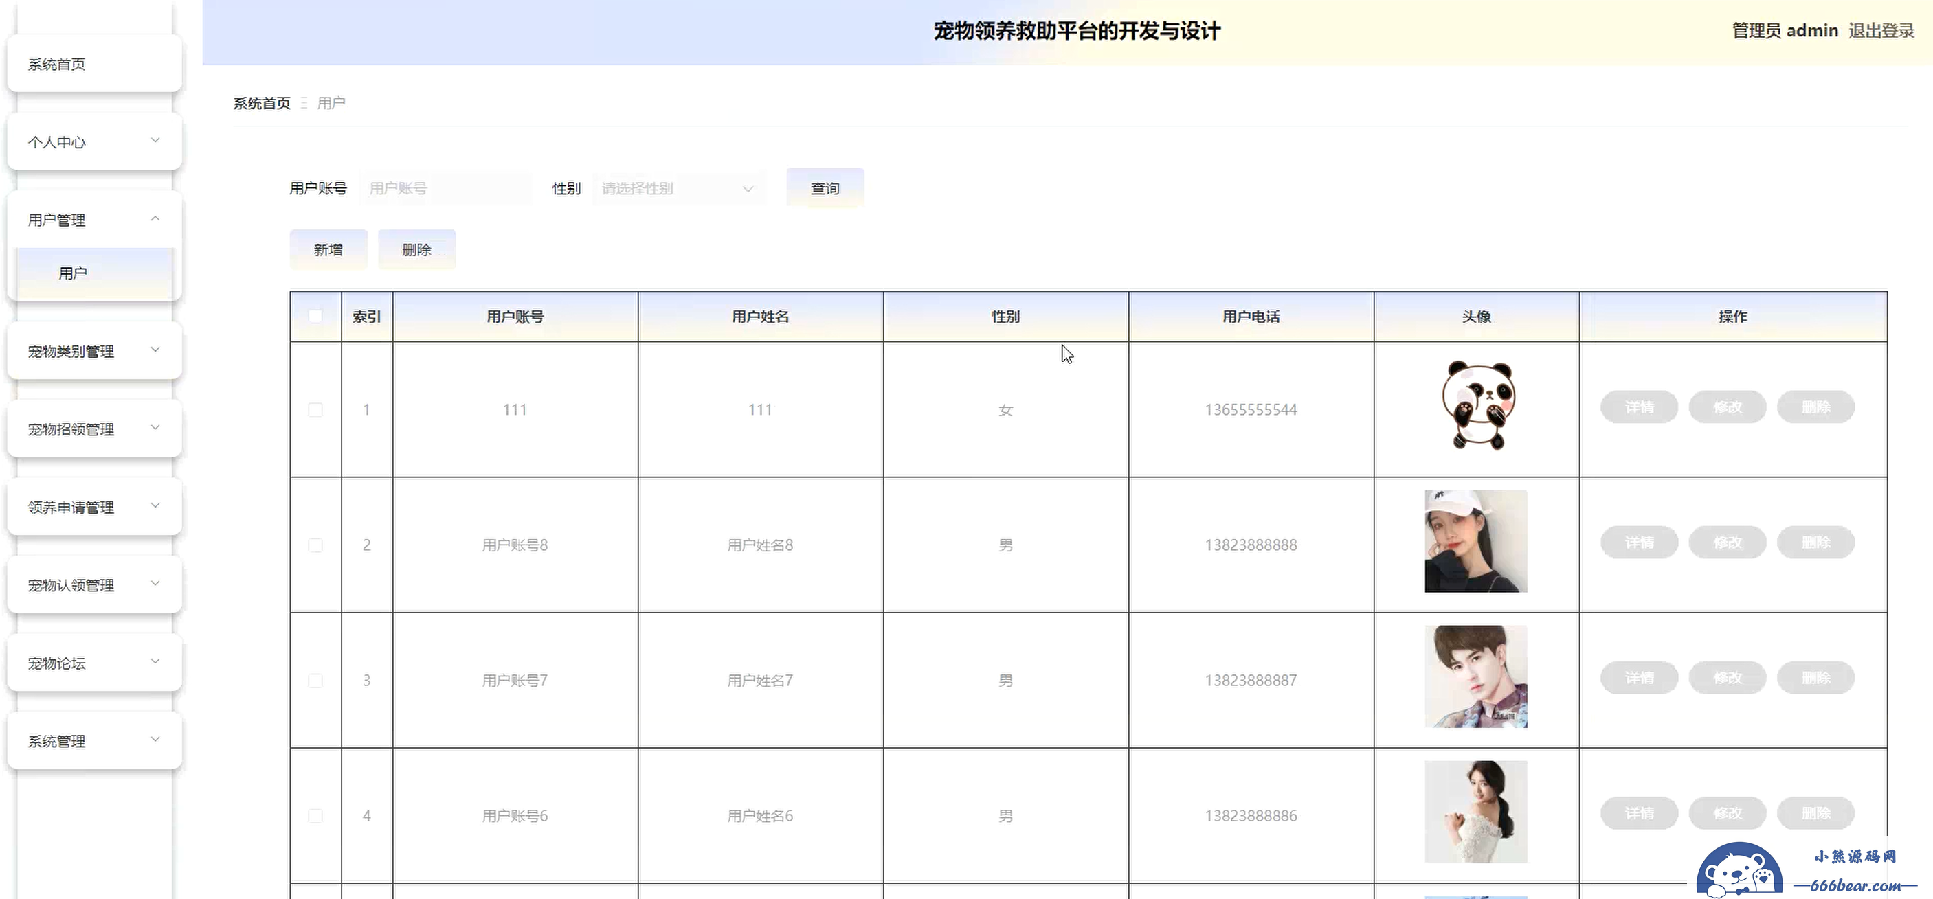Open the 系统首页 sidebar item
The image size is (1933, 899).
(95, 64)
